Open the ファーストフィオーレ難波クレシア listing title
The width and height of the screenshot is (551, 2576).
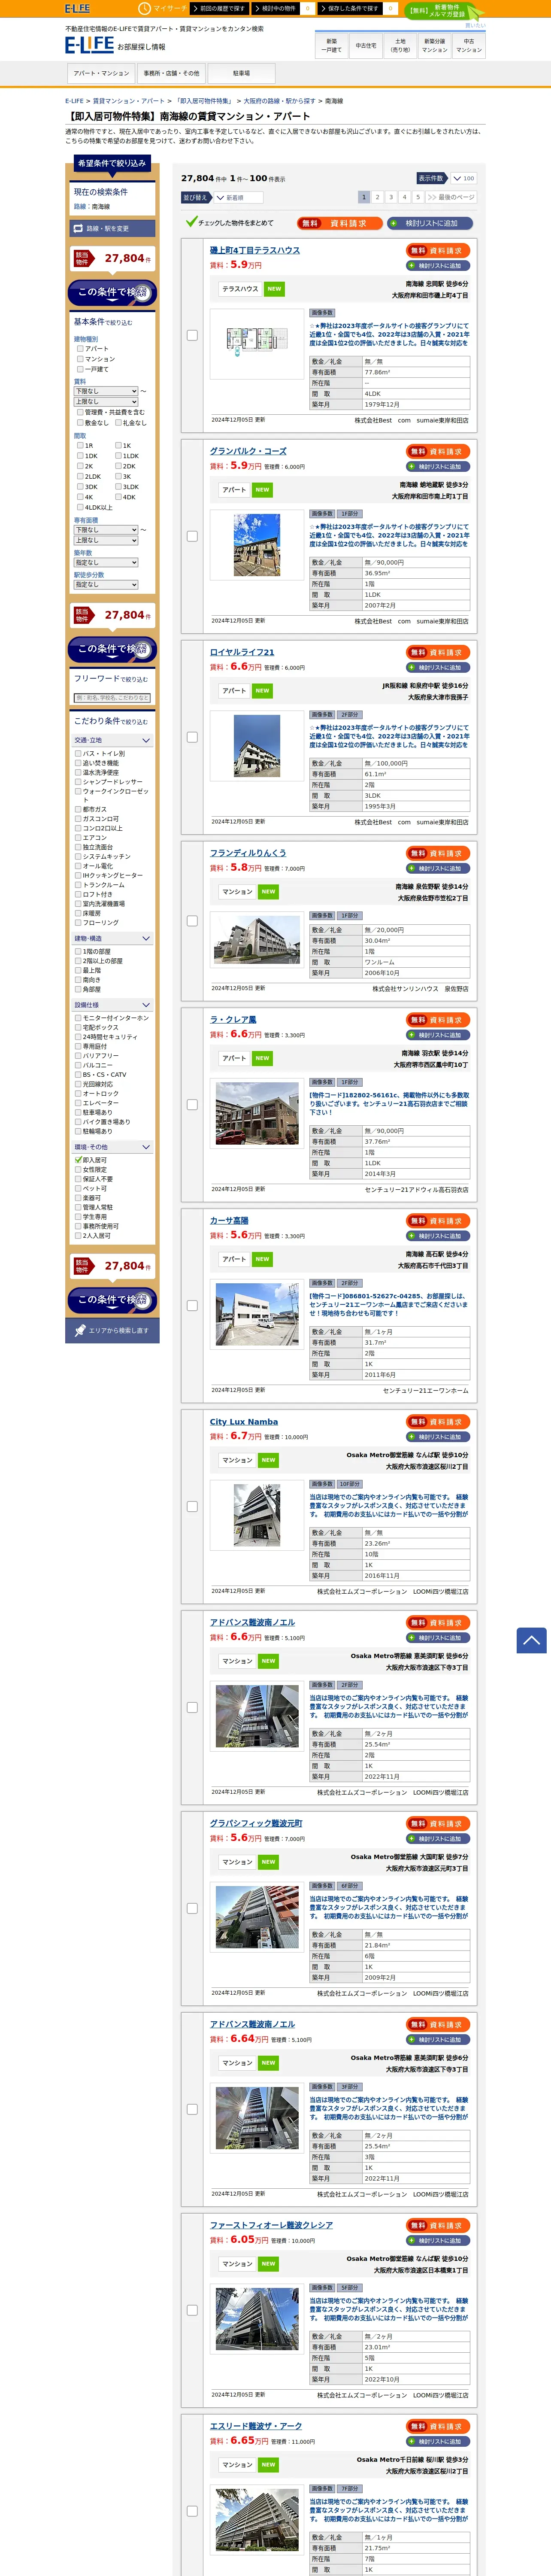[271, 2225]
